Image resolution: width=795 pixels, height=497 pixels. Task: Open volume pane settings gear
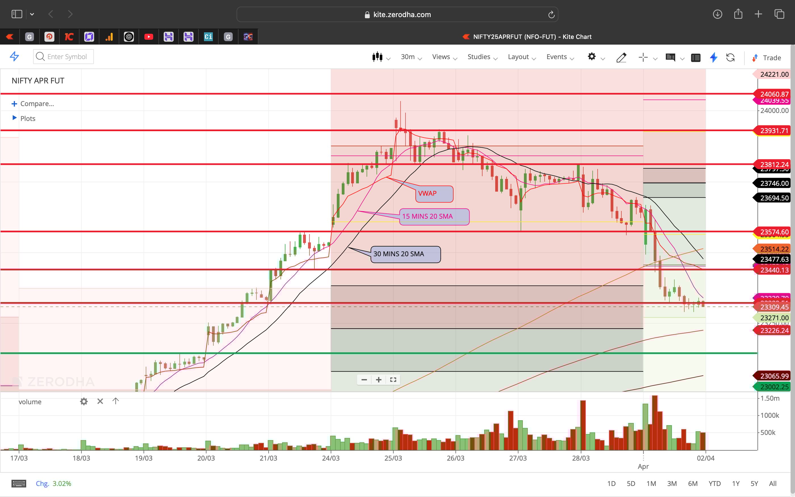(84, 401)
